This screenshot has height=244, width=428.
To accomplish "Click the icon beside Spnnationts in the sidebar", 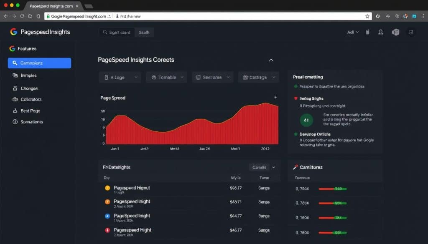I will point(15,122).
